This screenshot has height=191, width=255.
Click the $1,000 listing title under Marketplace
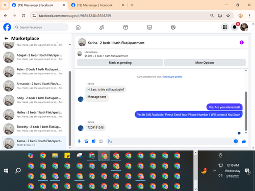pyautogui.click(x=106, y=56)
